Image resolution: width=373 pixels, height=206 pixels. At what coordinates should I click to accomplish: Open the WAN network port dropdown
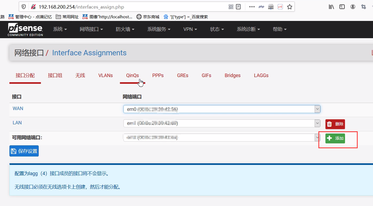click(222, 109)
